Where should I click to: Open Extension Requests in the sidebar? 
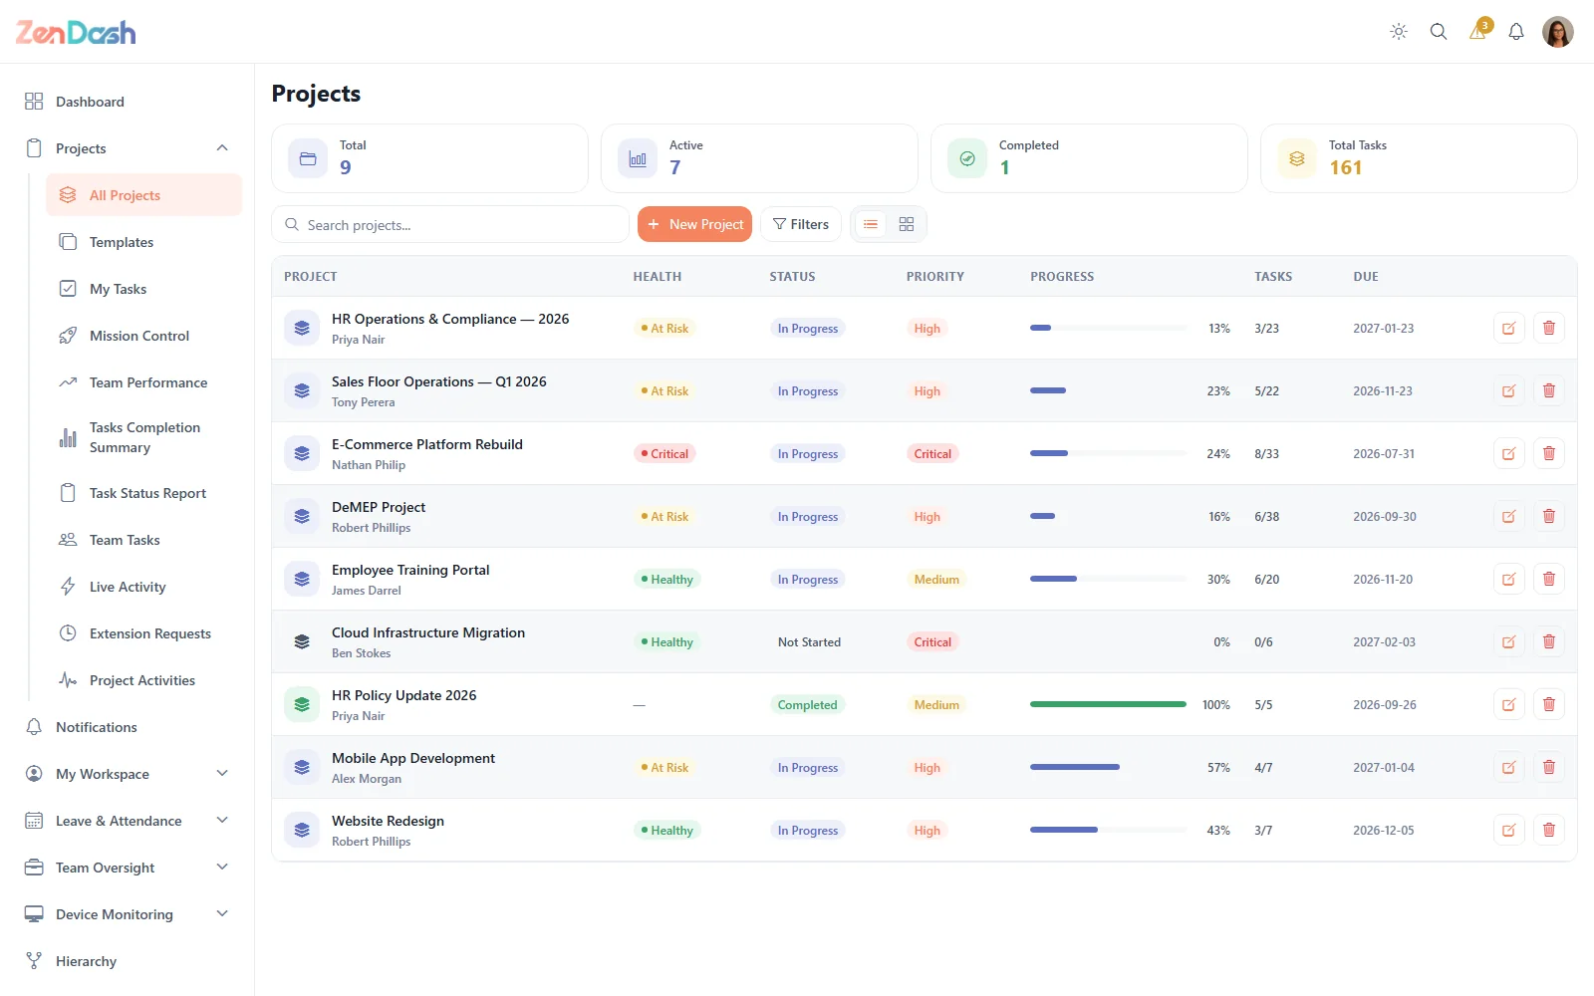[x=143, y=633]
